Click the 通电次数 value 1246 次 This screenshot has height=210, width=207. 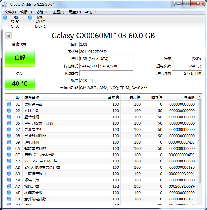(187, 66)
